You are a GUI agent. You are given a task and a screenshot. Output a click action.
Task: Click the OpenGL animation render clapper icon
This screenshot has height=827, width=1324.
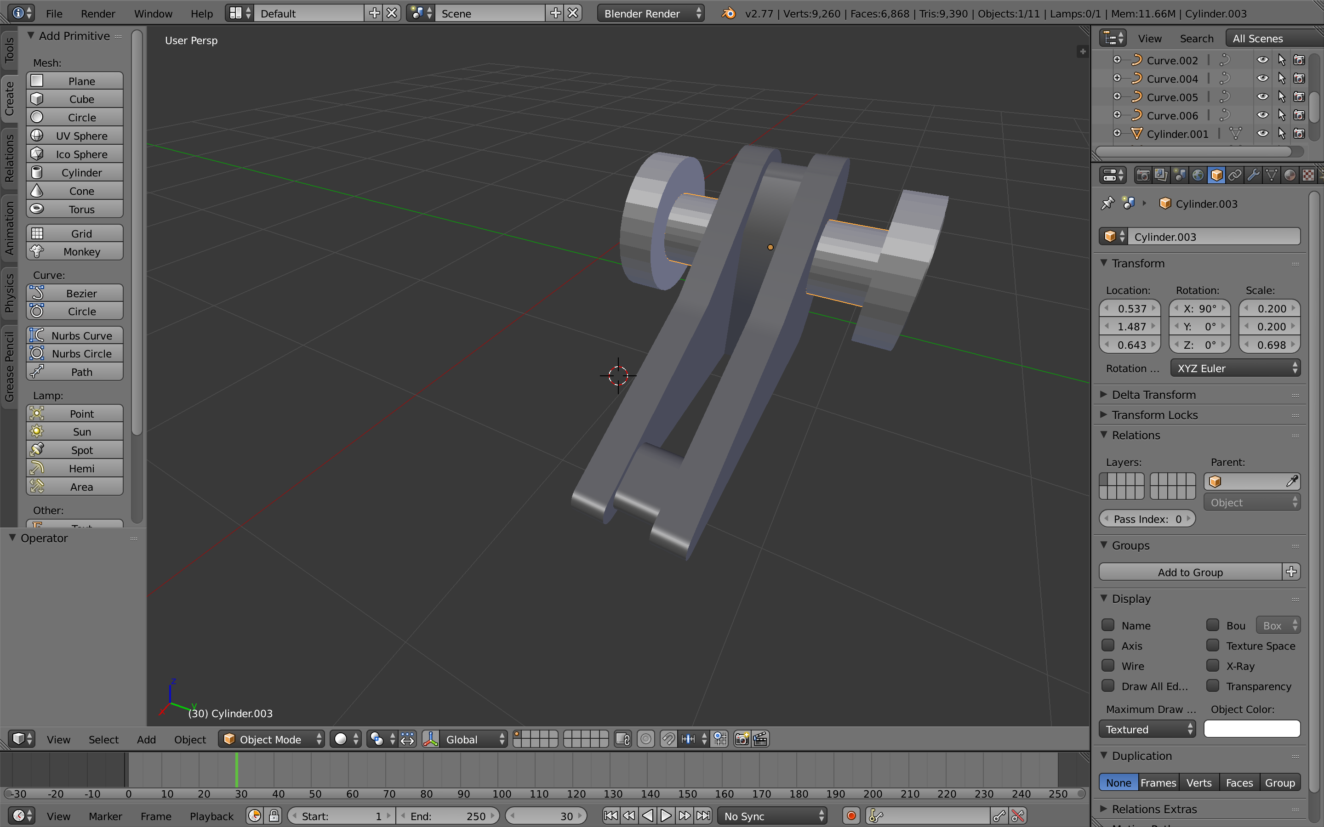(760, 739)
